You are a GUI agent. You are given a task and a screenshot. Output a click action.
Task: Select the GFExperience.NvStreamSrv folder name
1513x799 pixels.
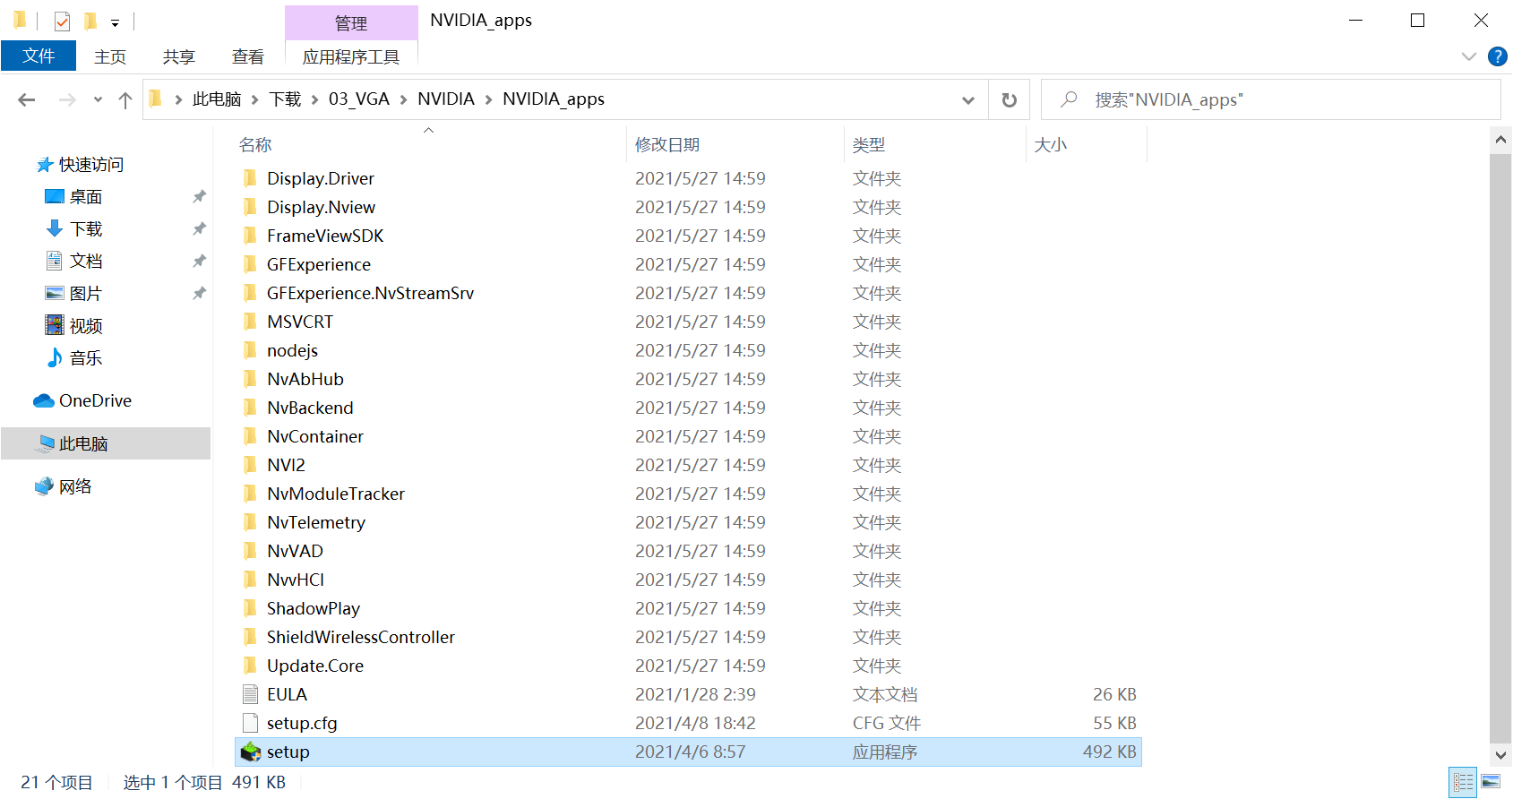(371, 293)
